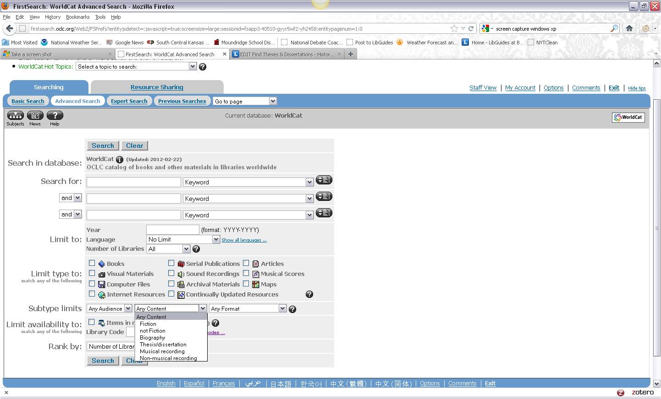
Task: Open a new tab with plus icon
Action: [351, 54]
